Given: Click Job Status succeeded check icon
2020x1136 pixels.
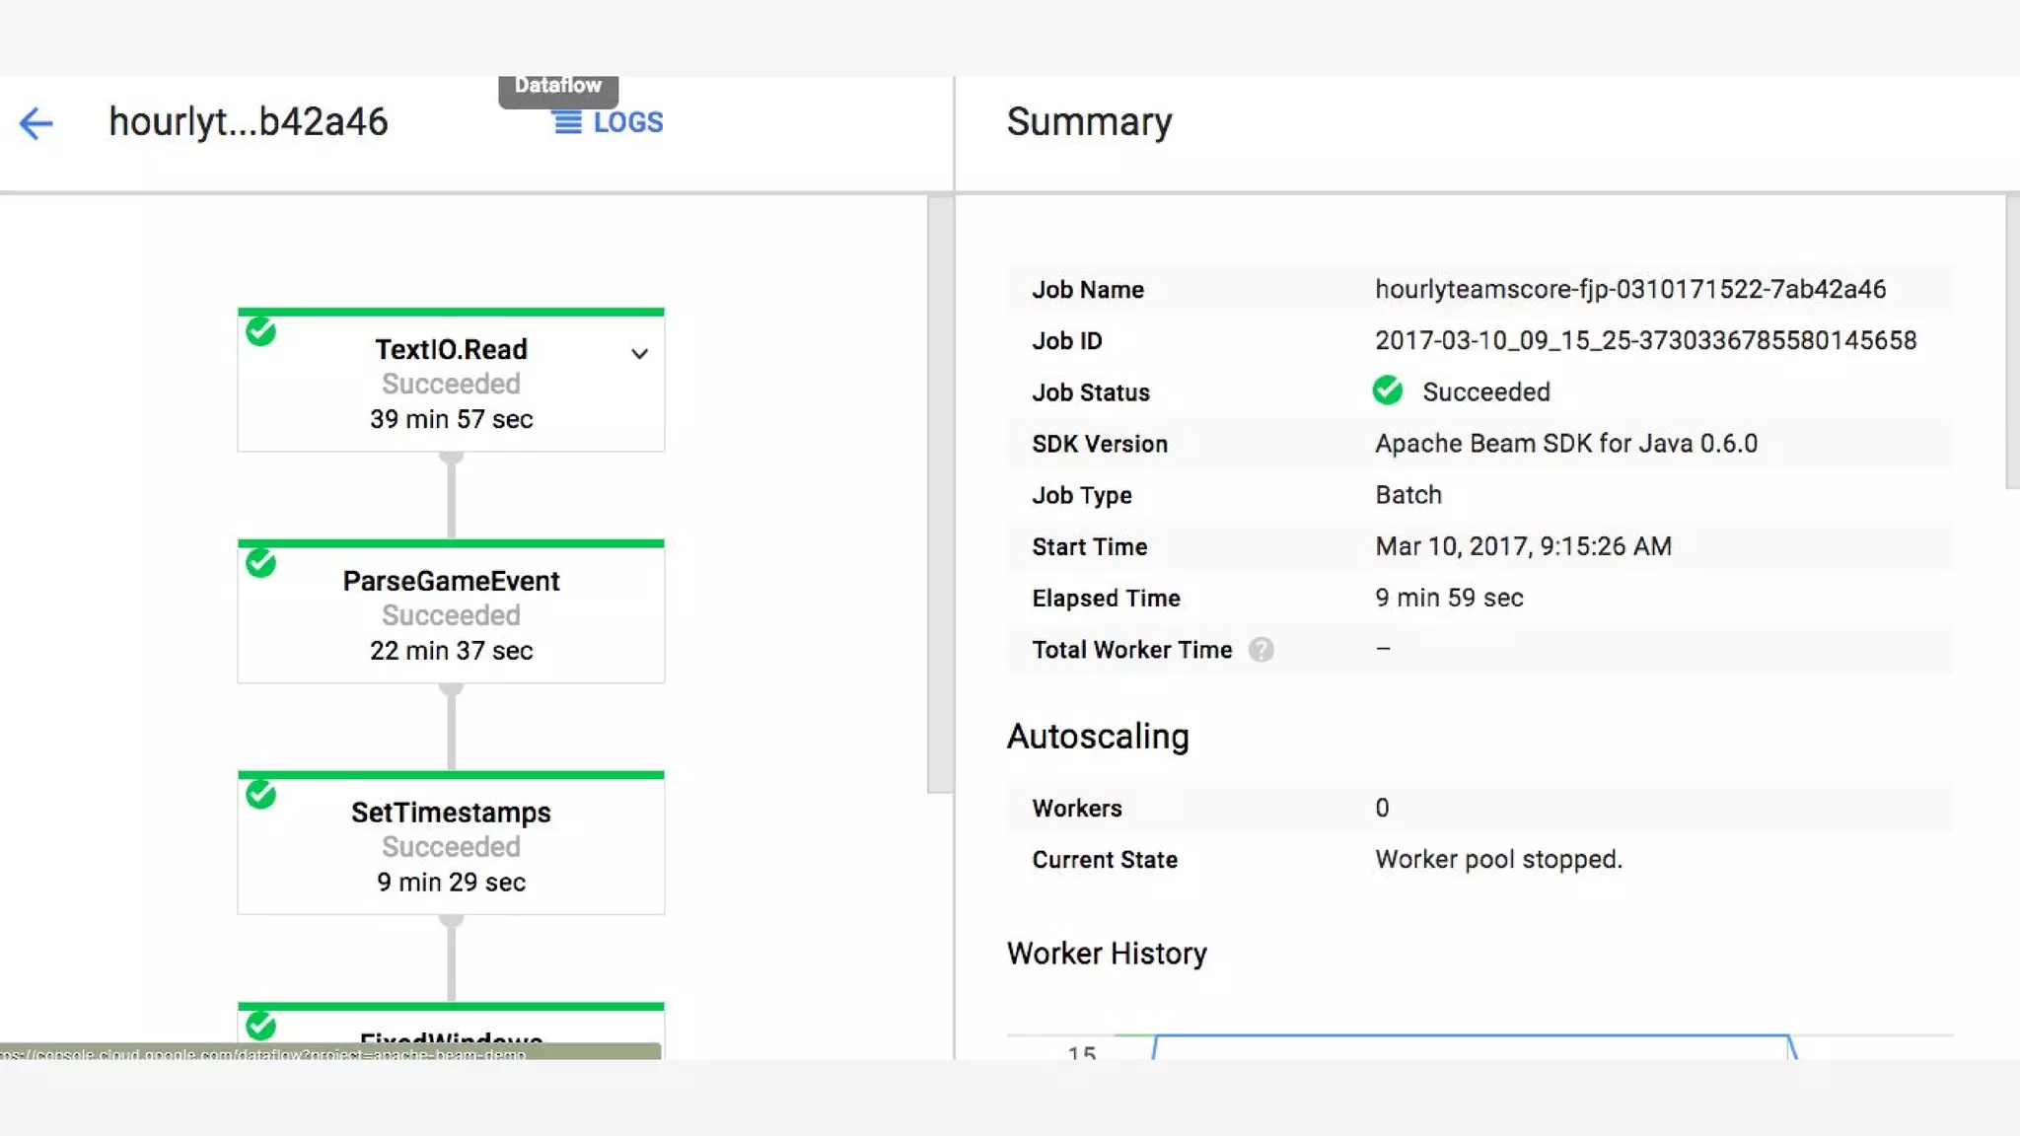Looking at the screenshot, I should 1388,391.
